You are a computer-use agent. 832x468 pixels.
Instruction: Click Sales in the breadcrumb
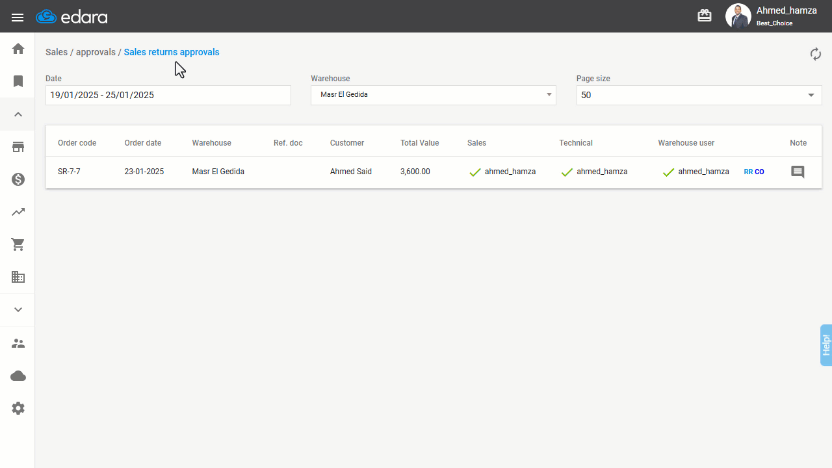tap(57, 52)
